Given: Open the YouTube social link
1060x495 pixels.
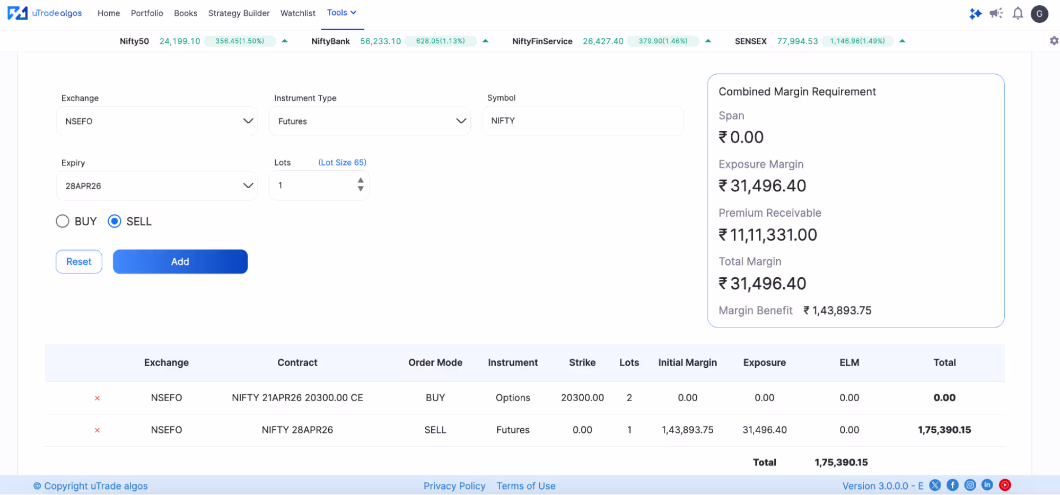Looking at the screenshot, I should (1005, 485).
